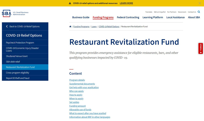Viewport: 204px width, 121px height.
Task: Click the home icon in breadcrumb
Action: coord(70,26)
